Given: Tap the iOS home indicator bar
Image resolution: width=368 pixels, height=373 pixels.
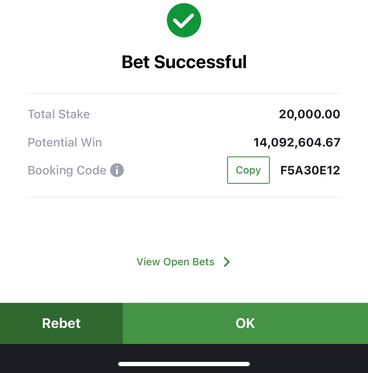Looking at the screenshot, I should (184, 364).
